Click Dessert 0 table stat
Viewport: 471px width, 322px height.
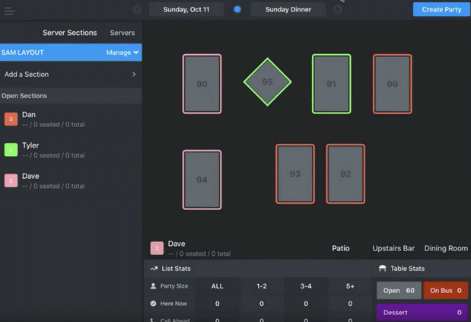(x=422, y=313)
